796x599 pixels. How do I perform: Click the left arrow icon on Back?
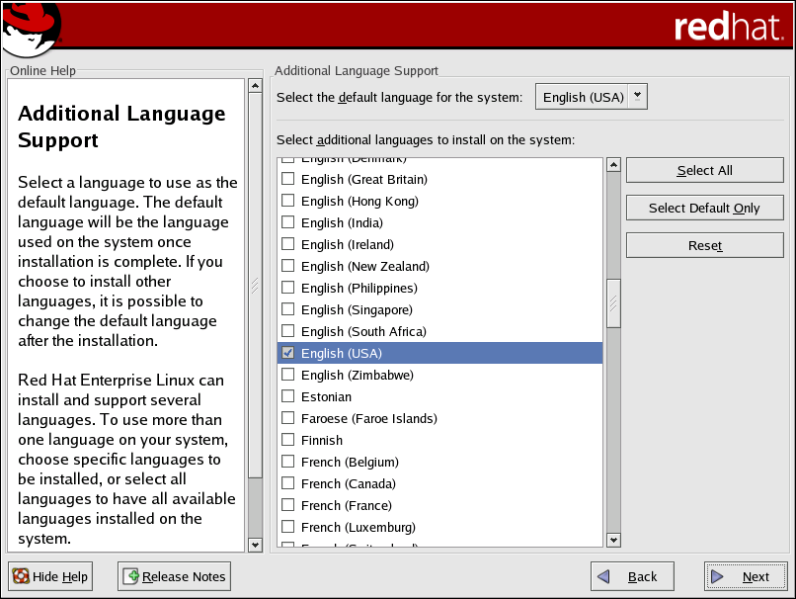(604, 576)
